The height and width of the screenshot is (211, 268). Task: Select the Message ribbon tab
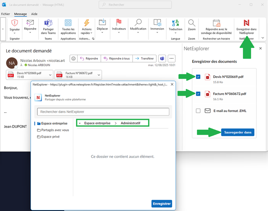(20, 14)
